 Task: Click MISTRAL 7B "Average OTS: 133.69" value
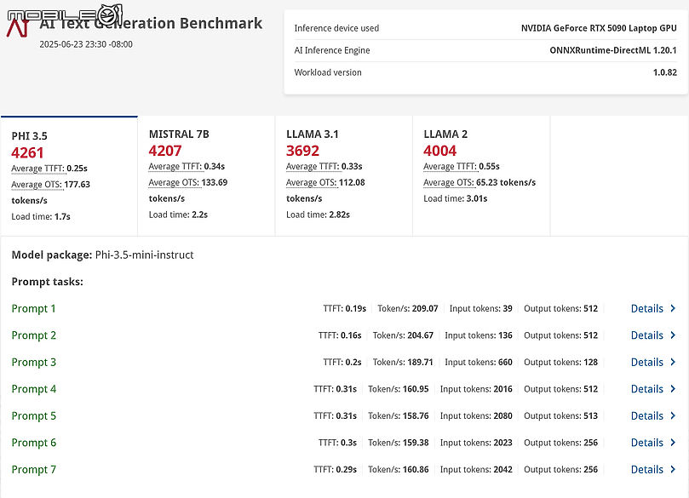point(188,182)
